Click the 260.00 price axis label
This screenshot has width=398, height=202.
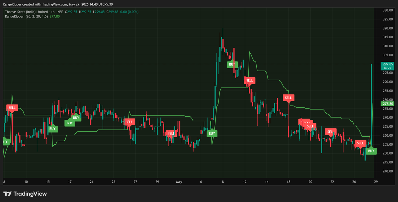click(x=388, y=135)
